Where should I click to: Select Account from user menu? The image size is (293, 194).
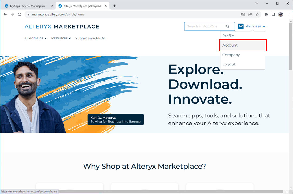[230, 45]
